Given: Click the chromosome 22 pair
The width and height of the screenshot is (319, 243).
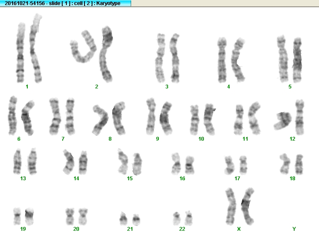Looking at the screenshot, I should (183, 218).
